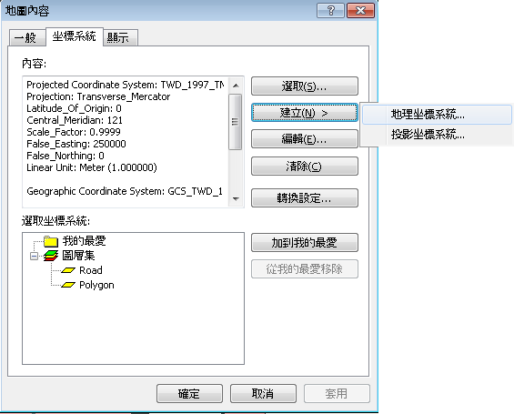514x414 pixels.
Task: Select the Polygon tree item
Action: [x=96, y=285]
